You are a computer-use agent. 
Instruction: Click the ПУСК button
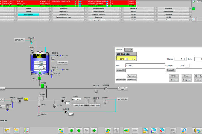173,76
